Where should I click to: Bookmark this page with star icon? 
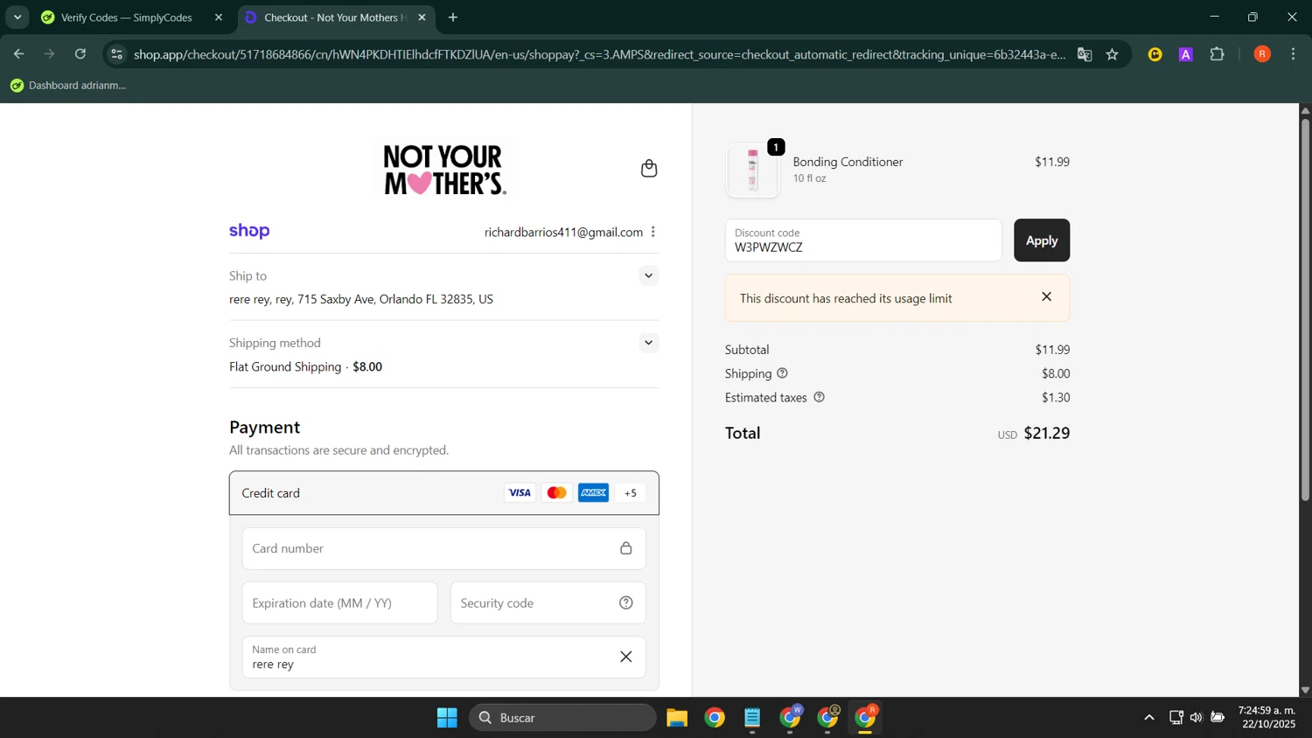[1113, 54]
